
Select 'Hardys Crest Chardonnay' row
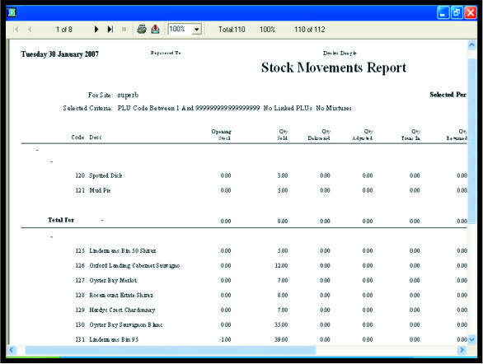coord(122,310)
